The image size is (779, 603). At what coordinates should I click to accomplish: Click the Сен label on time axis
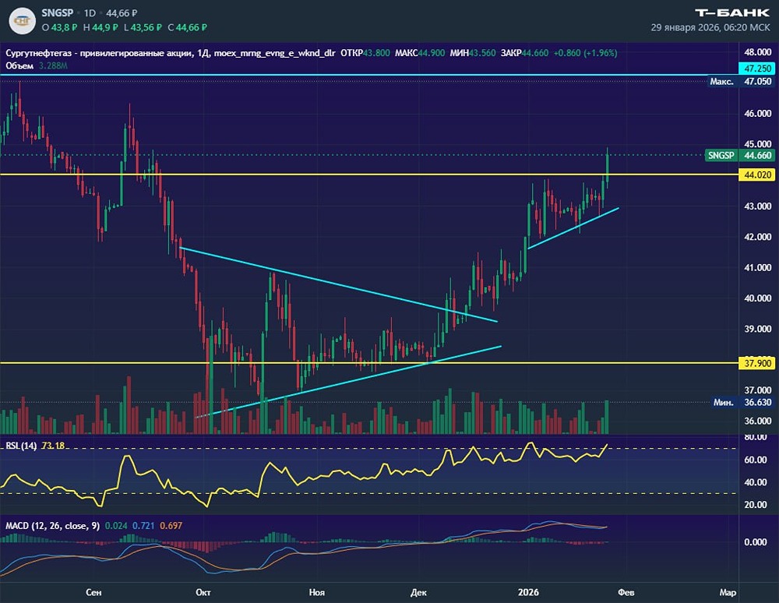93,592
